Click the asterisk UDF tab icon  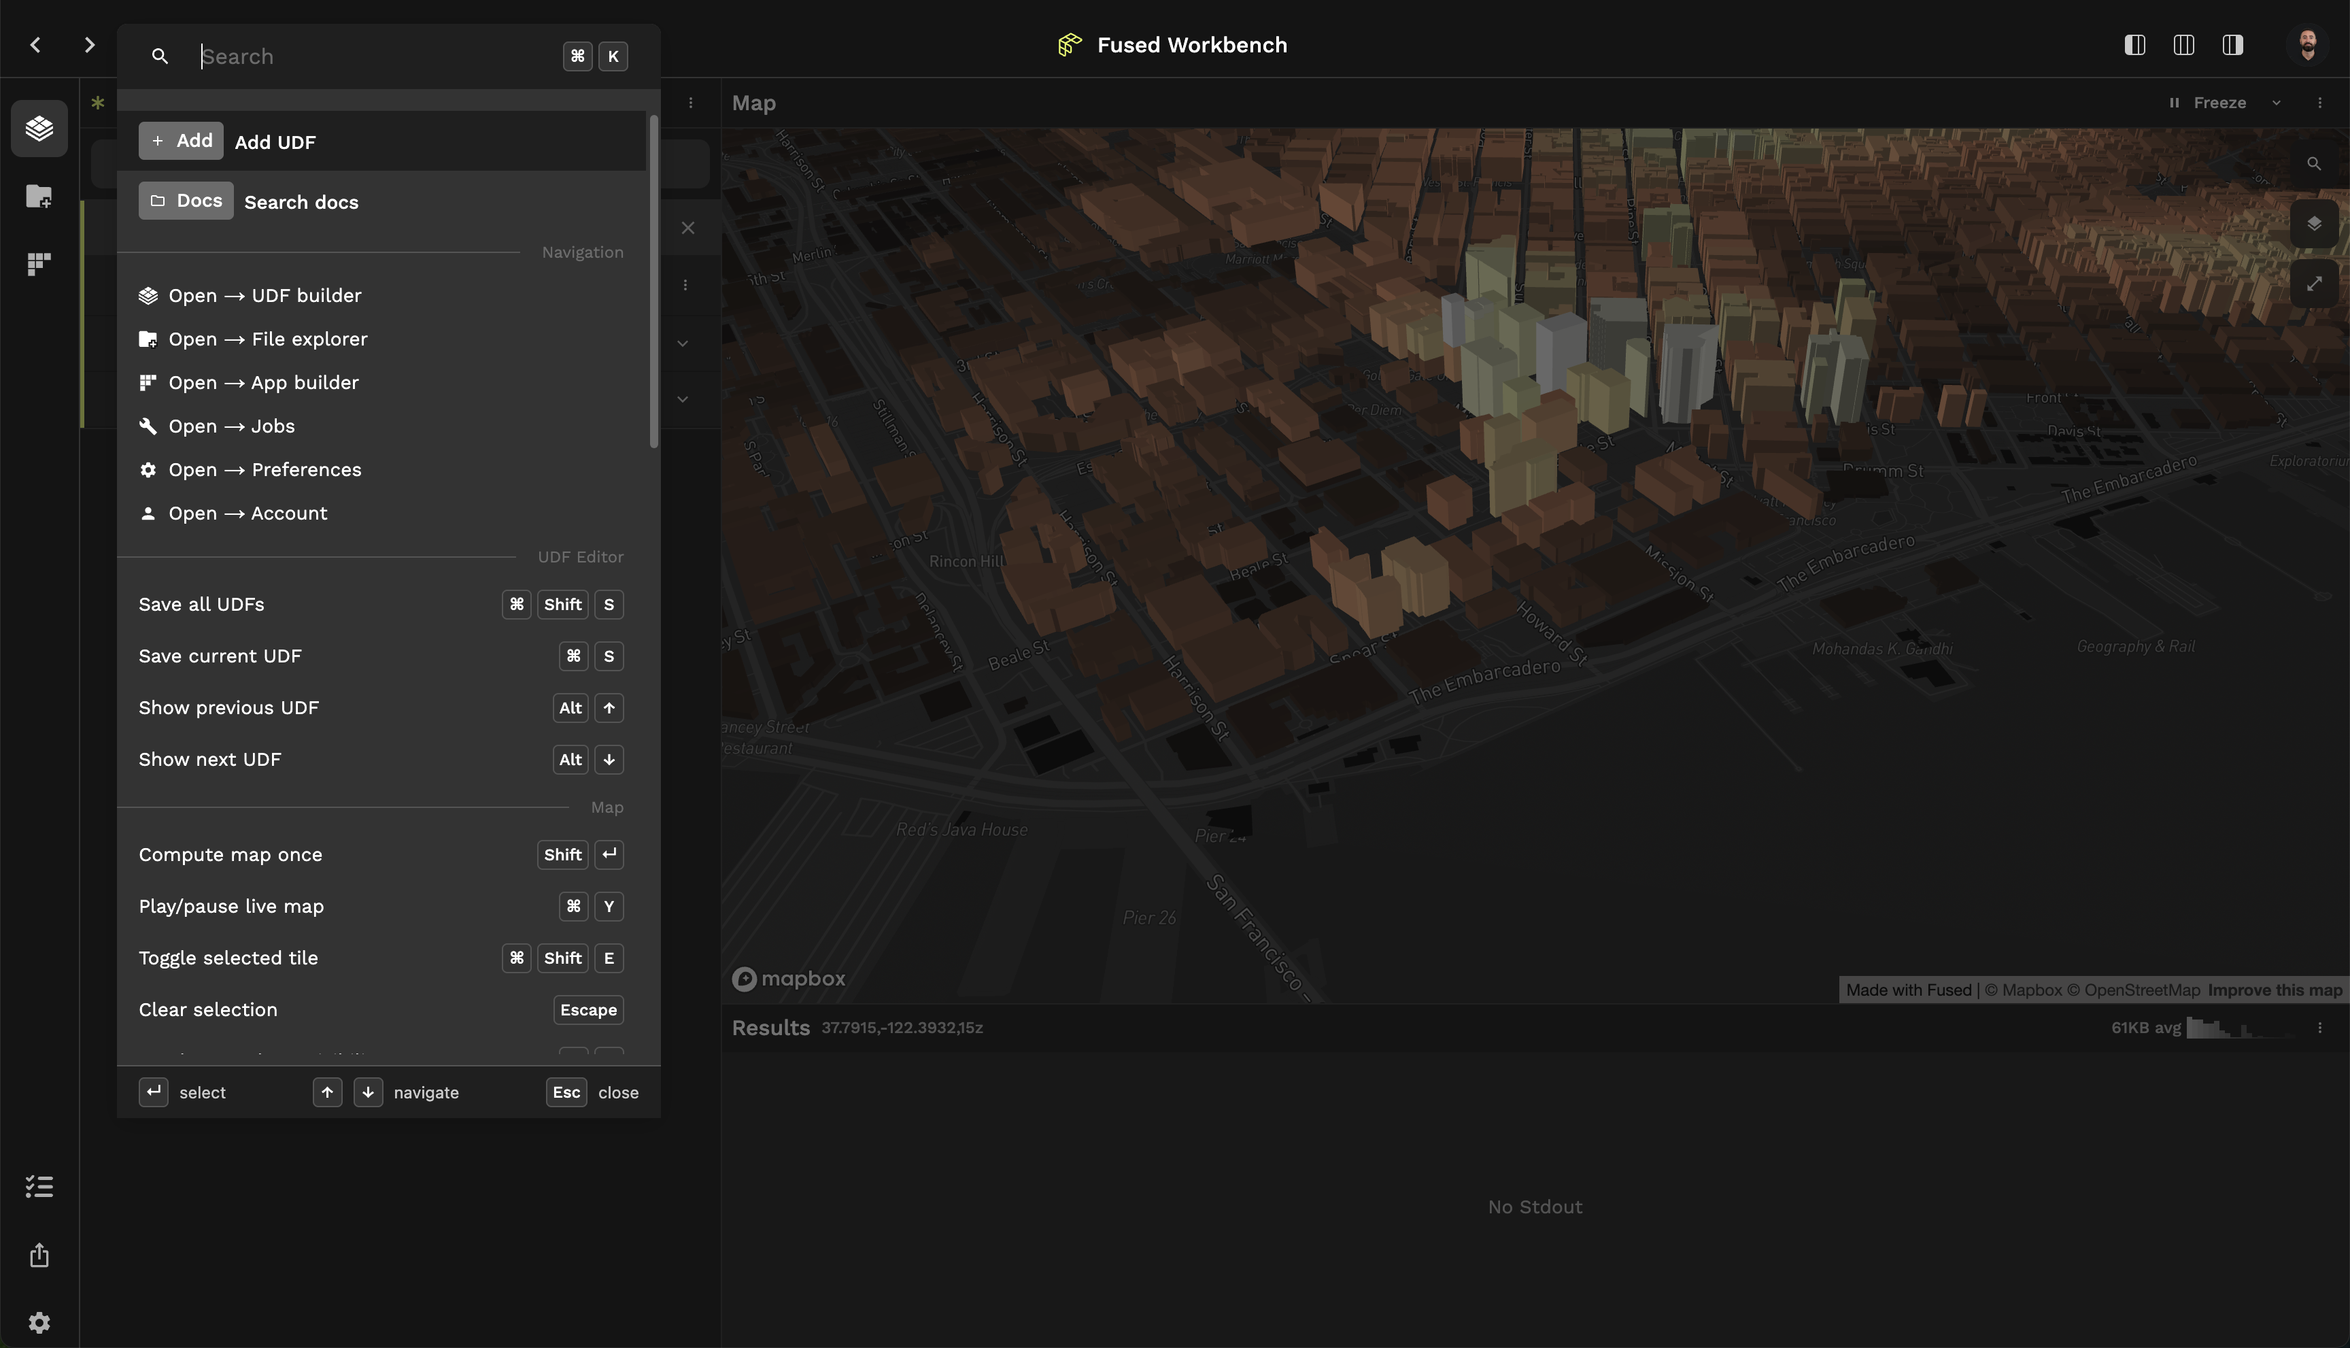[97, 103]
